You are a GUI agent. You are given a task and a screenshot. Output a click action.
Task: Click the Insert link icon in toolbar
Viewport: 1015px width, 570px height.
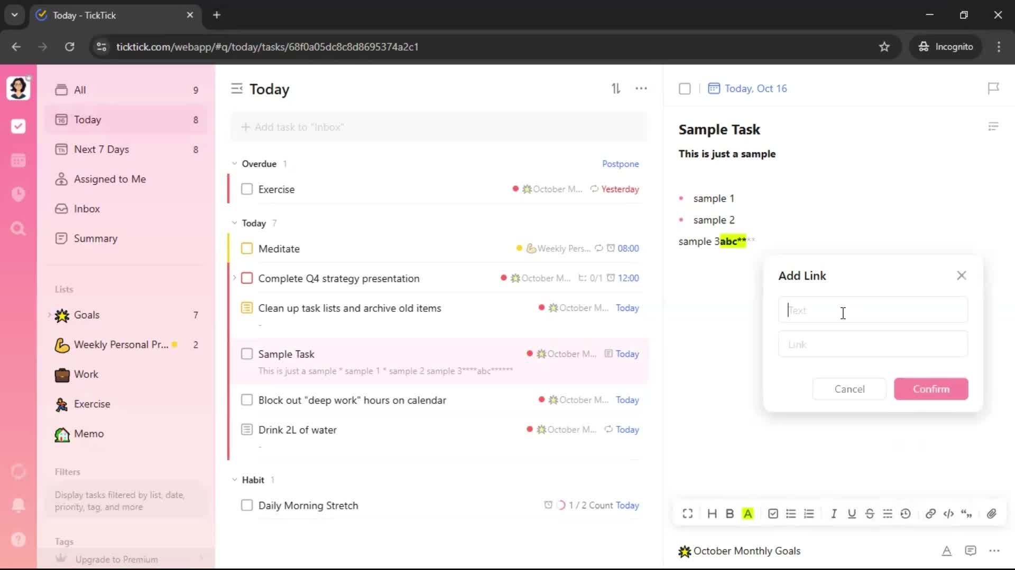coord(930,514)
